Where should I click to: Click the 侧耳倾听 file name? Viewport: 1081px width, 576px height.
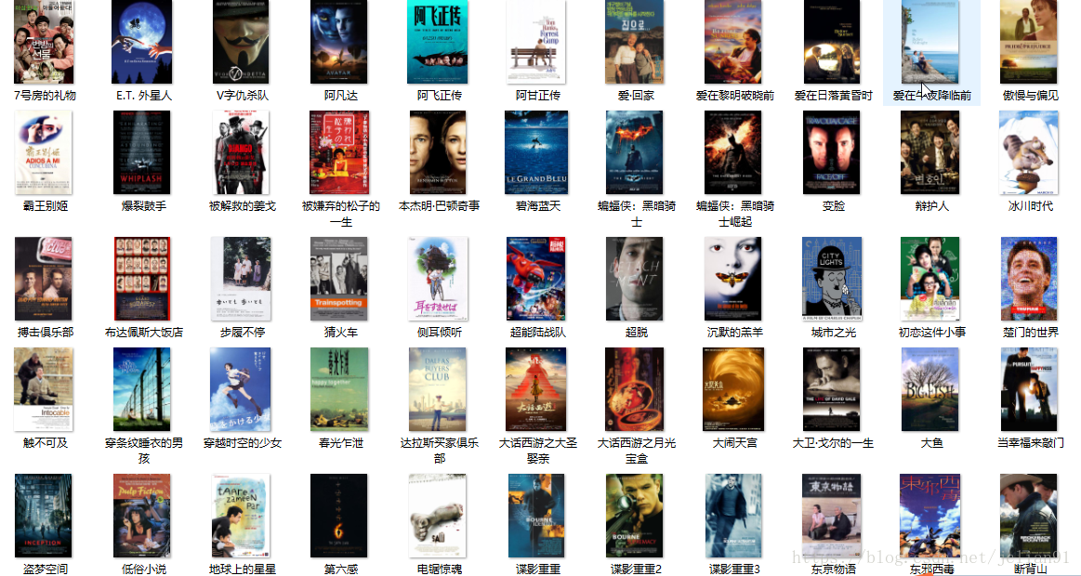[440, 332]
